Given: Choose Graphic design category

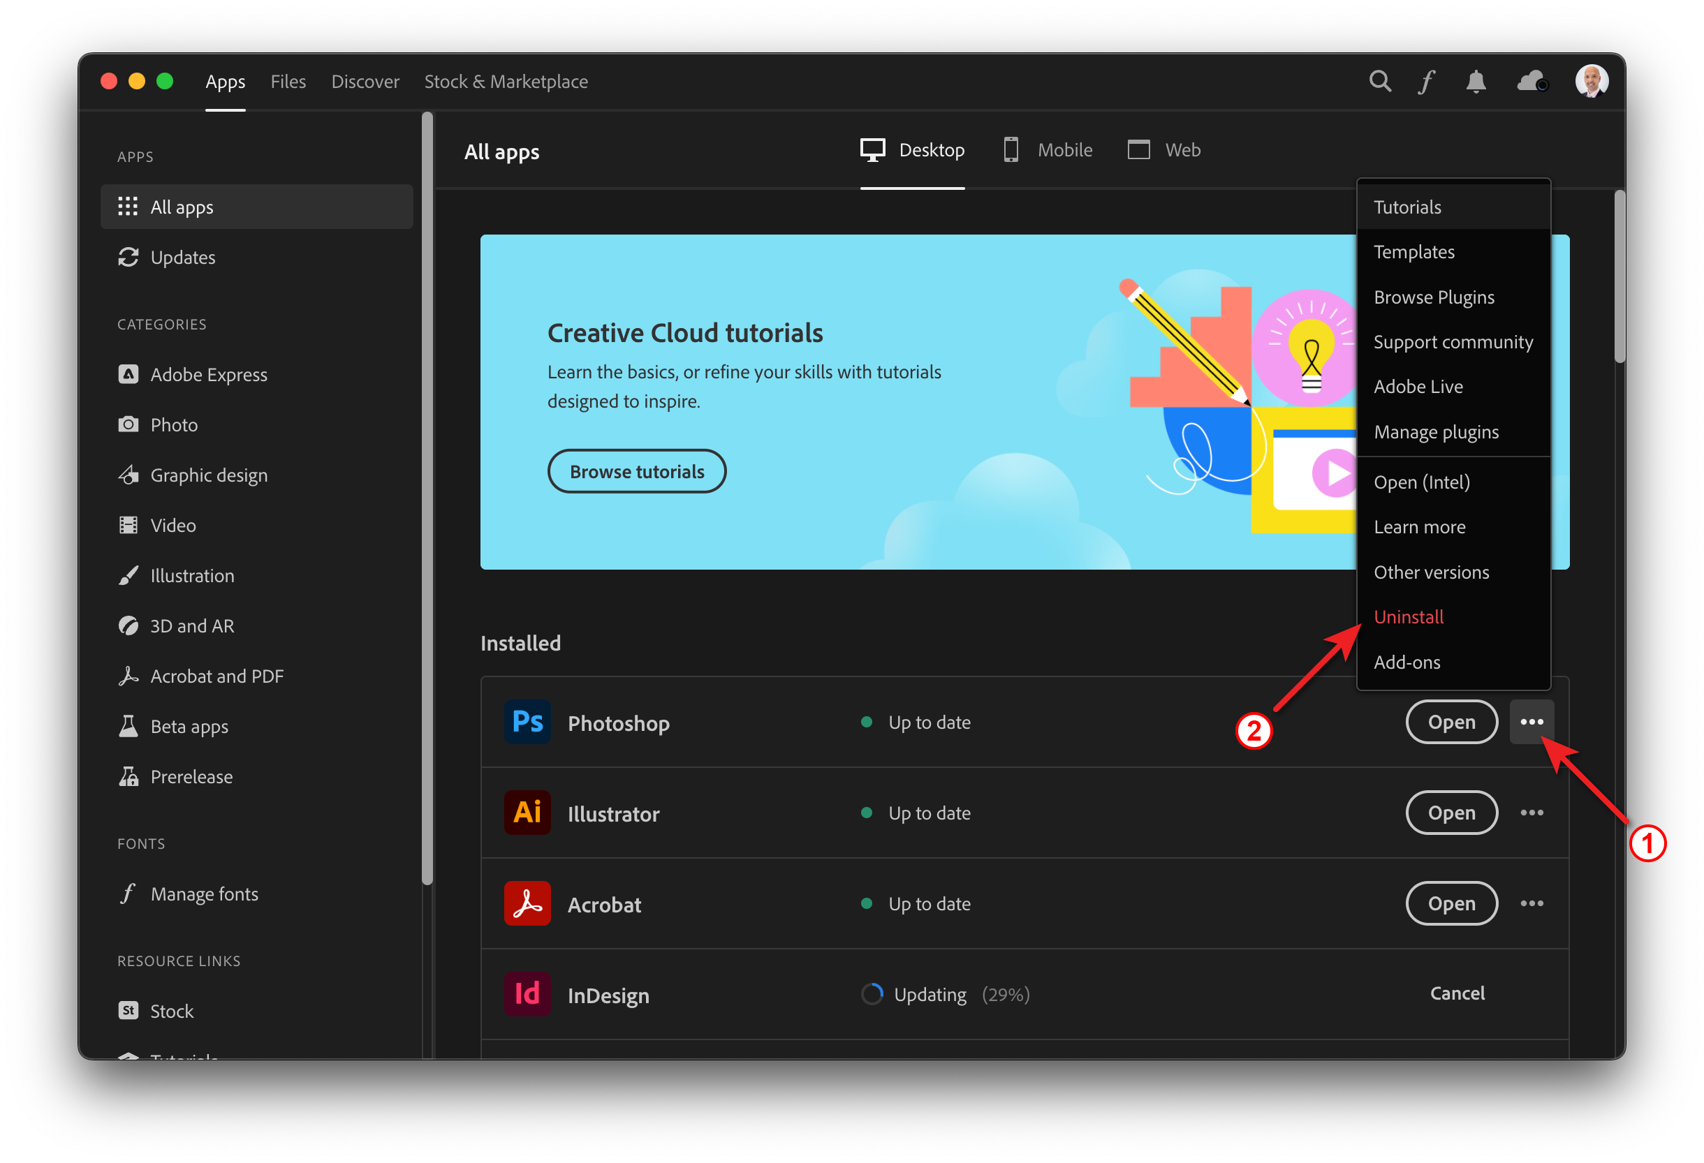Looking at the screenshot, I should [256, 475].
